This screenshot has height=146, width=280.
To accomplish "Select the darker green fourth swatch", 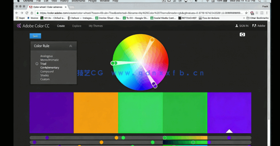I will [185, 113].
